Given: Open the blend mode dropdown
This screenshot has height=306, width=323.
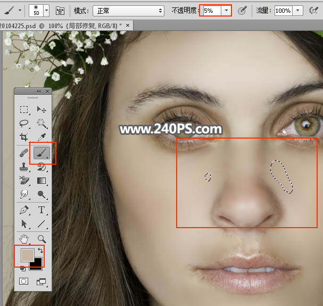Looking at the screenshot, I should click(128, 11).
